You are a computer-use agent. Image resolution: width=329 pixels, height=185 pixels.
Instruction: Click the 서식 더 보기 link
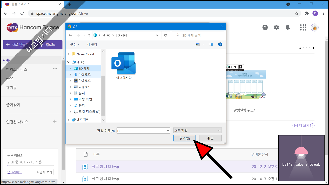303,125
